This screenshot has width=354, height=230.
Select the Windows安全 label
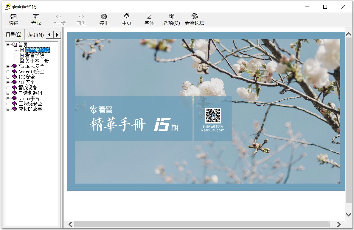point(31,66)
